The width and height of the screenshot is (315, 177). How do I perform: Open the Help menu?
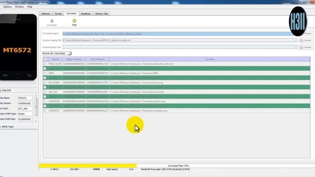click(x=30, y=7)
